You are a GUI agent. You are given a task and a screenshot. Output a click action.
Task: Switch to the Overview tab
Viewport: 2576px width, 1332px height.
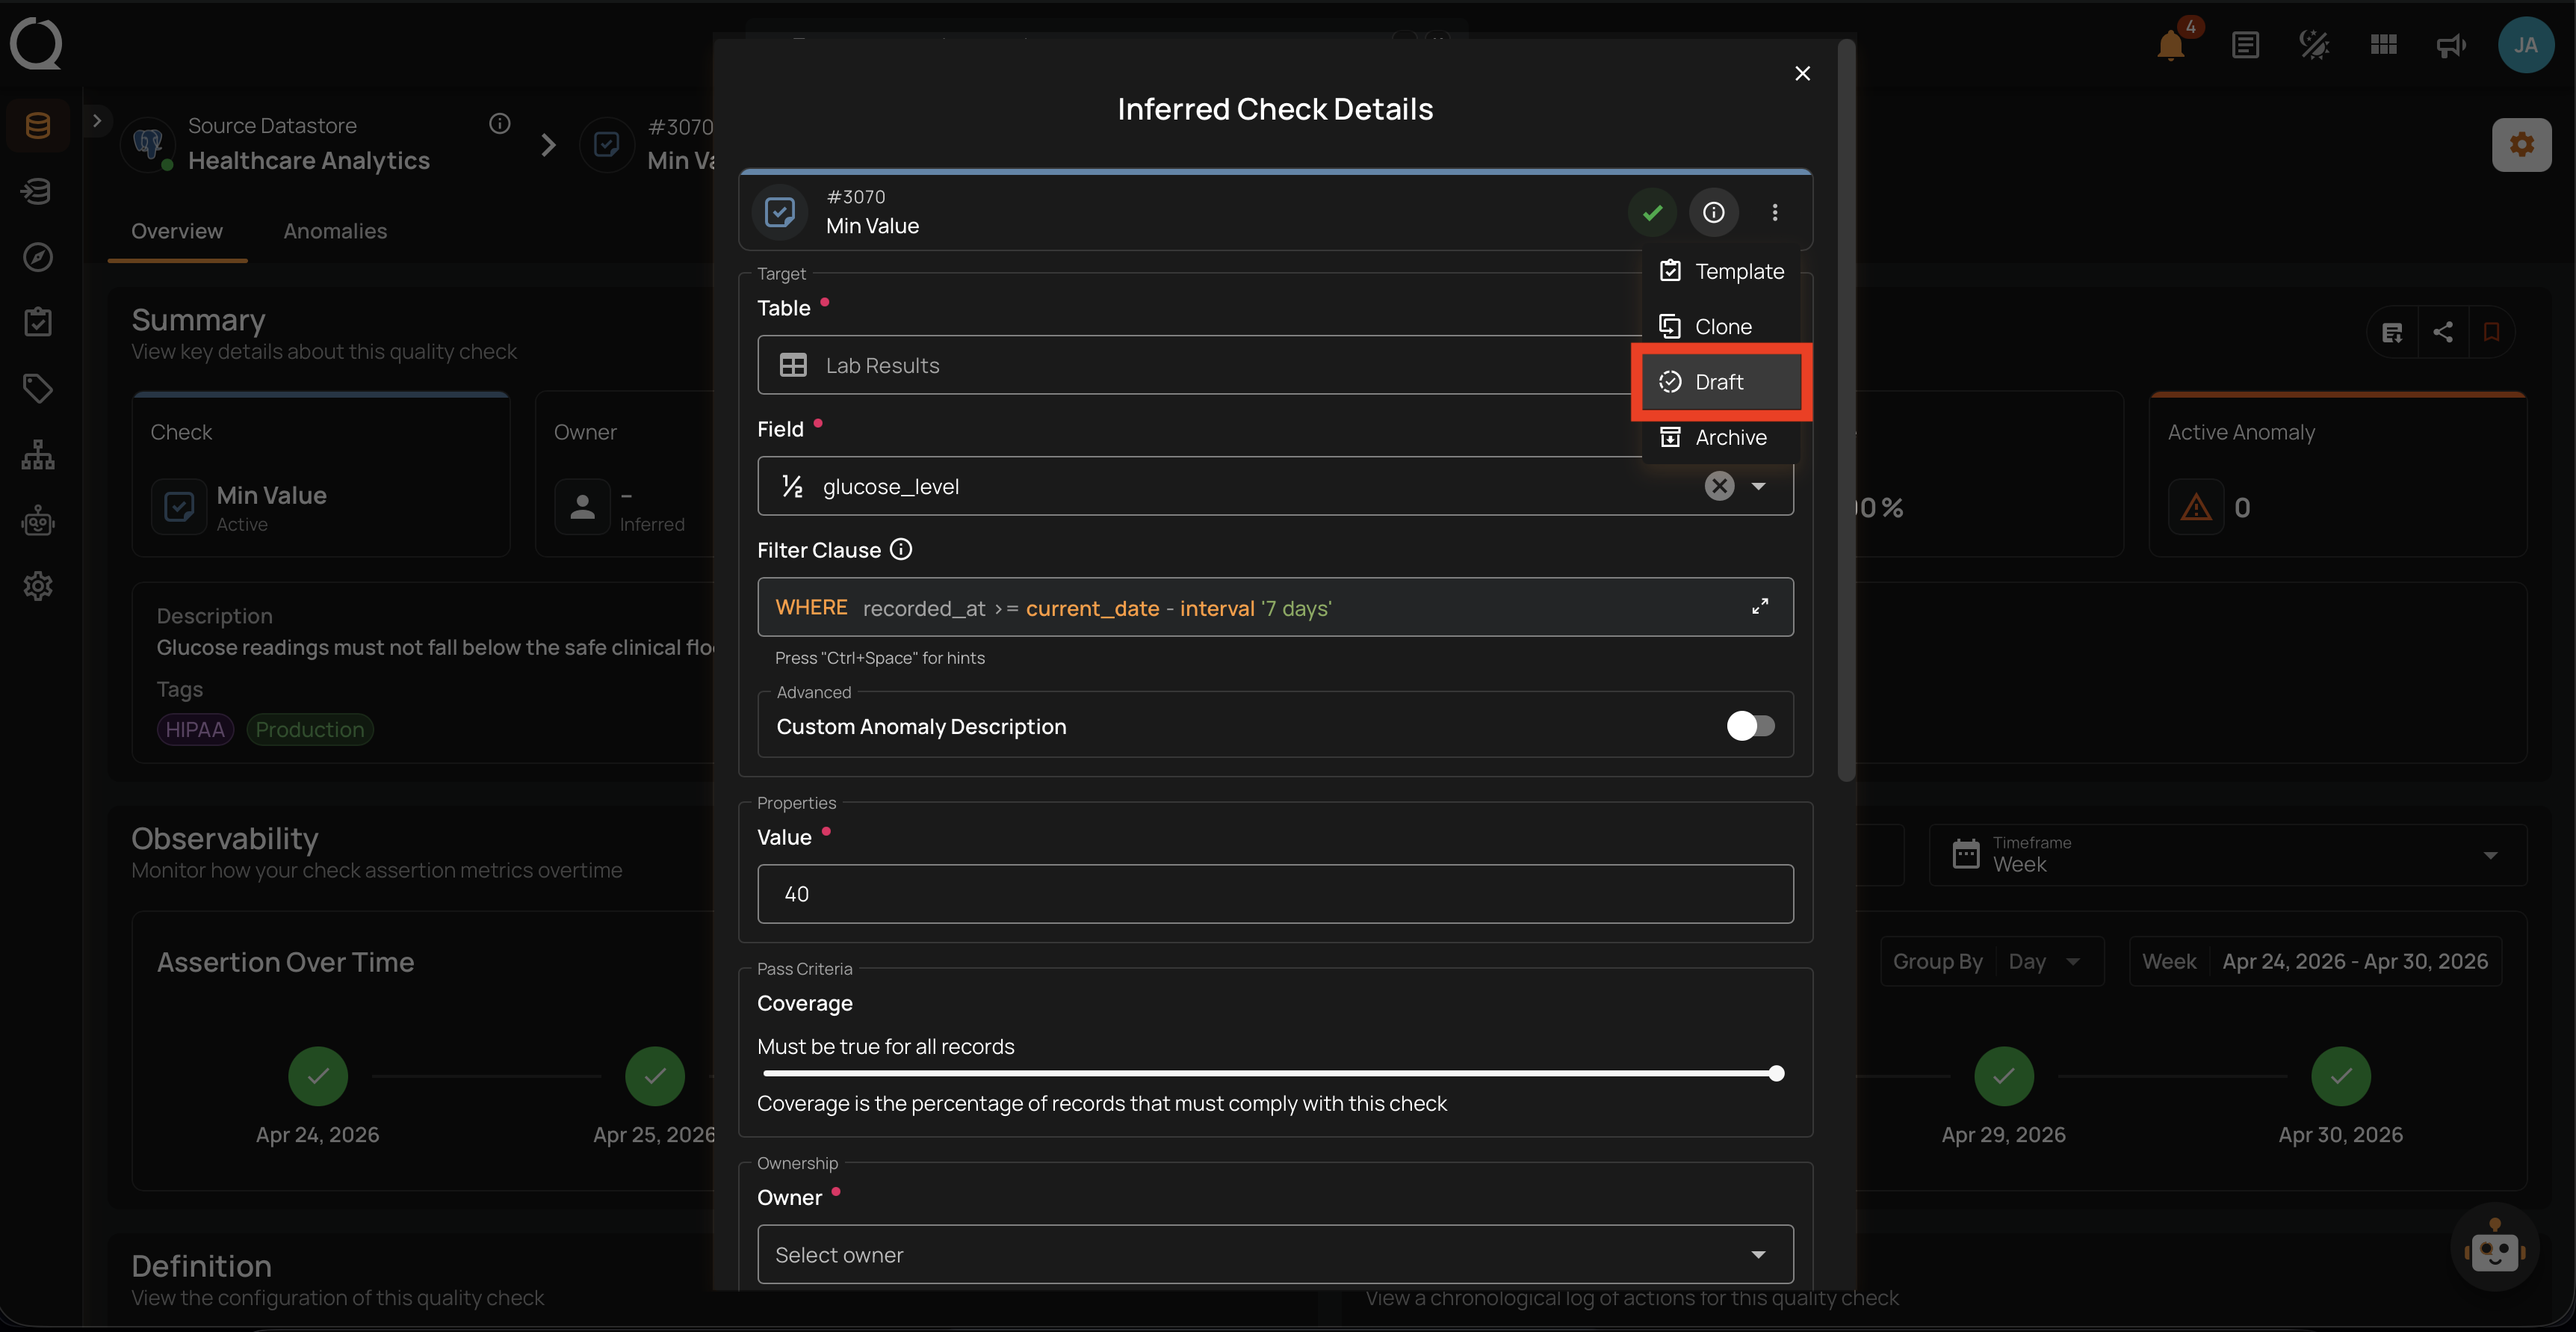coord(177,231)
